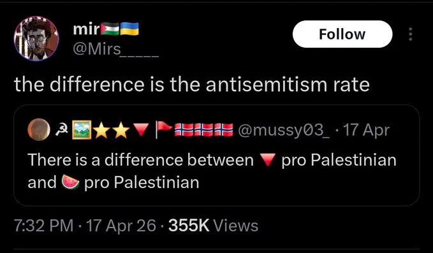Screen dimensions: 433x253
Task: Open the 7:32 PM timestamp link
Action: point(43,226)
